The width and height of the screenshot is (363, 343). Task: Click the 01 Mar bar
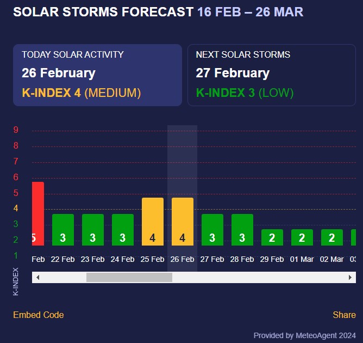tap(302, 237)
